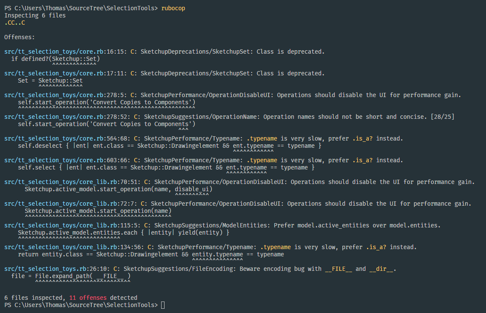Image resolution: width=486 pixels, height=313 pixels.
Task: Click the '__dir__' highlighted keyword
Action: (x=381, y=269)
